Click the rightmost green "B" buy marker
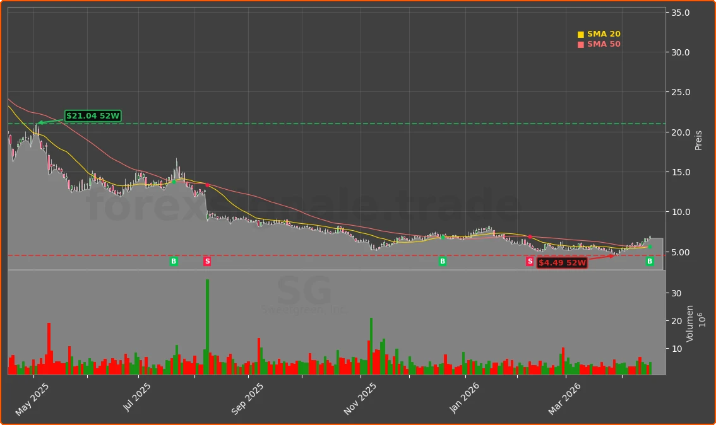 pos(648,261)
